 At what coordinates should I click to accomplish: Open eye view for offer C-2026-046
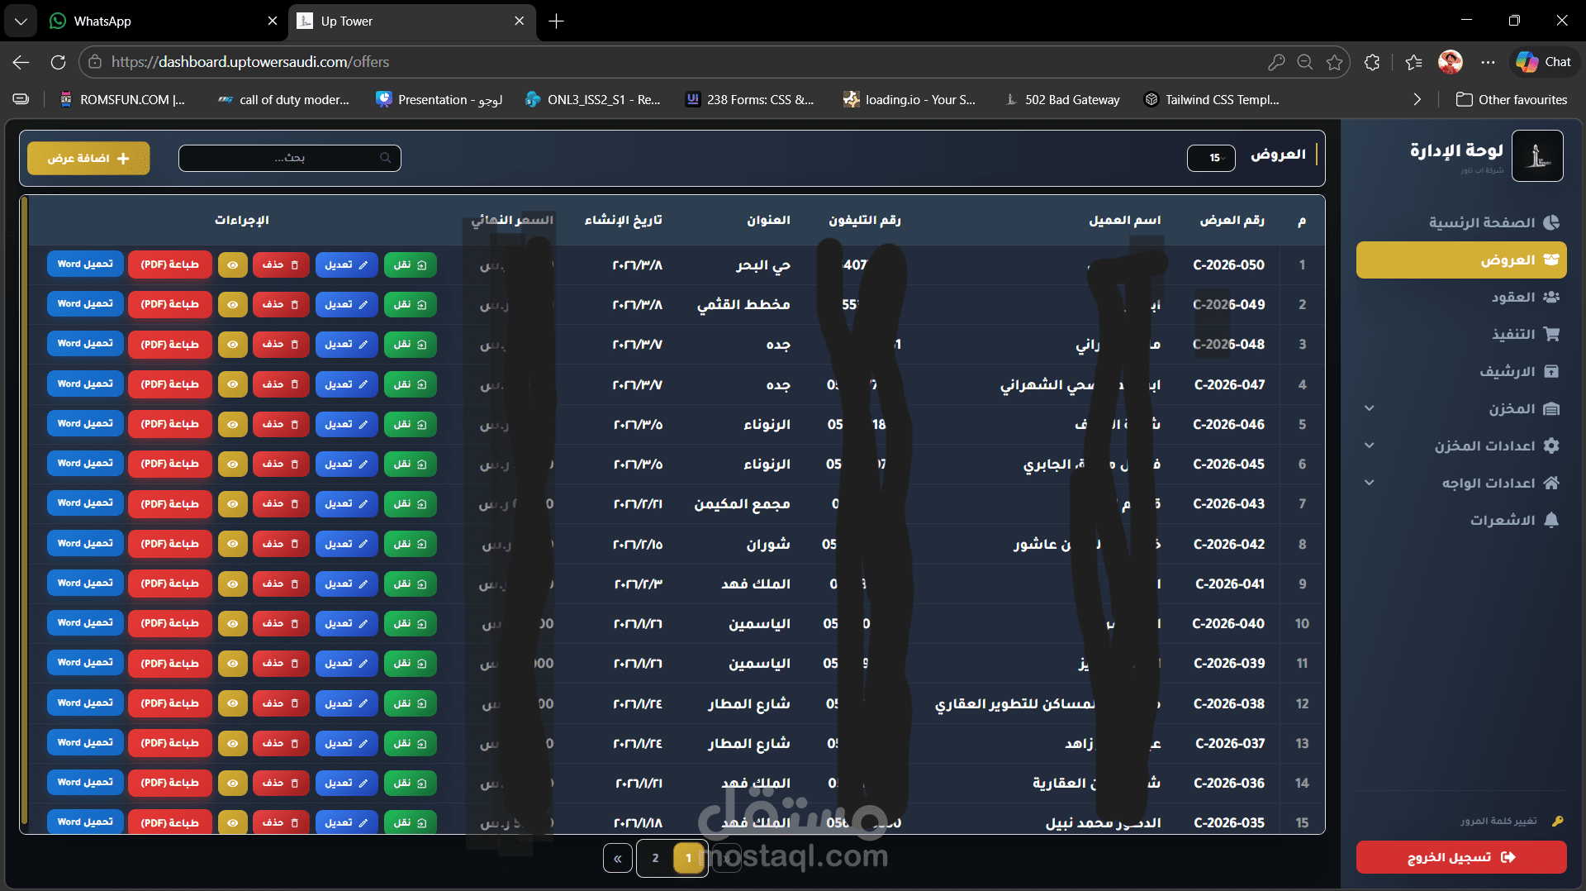point(233,424)
